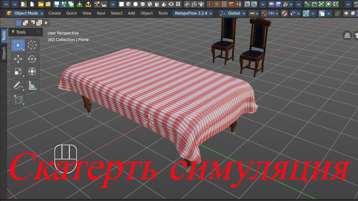Add a cylinder mesh primitive
The image size is (358, 201).
[157, 4]
